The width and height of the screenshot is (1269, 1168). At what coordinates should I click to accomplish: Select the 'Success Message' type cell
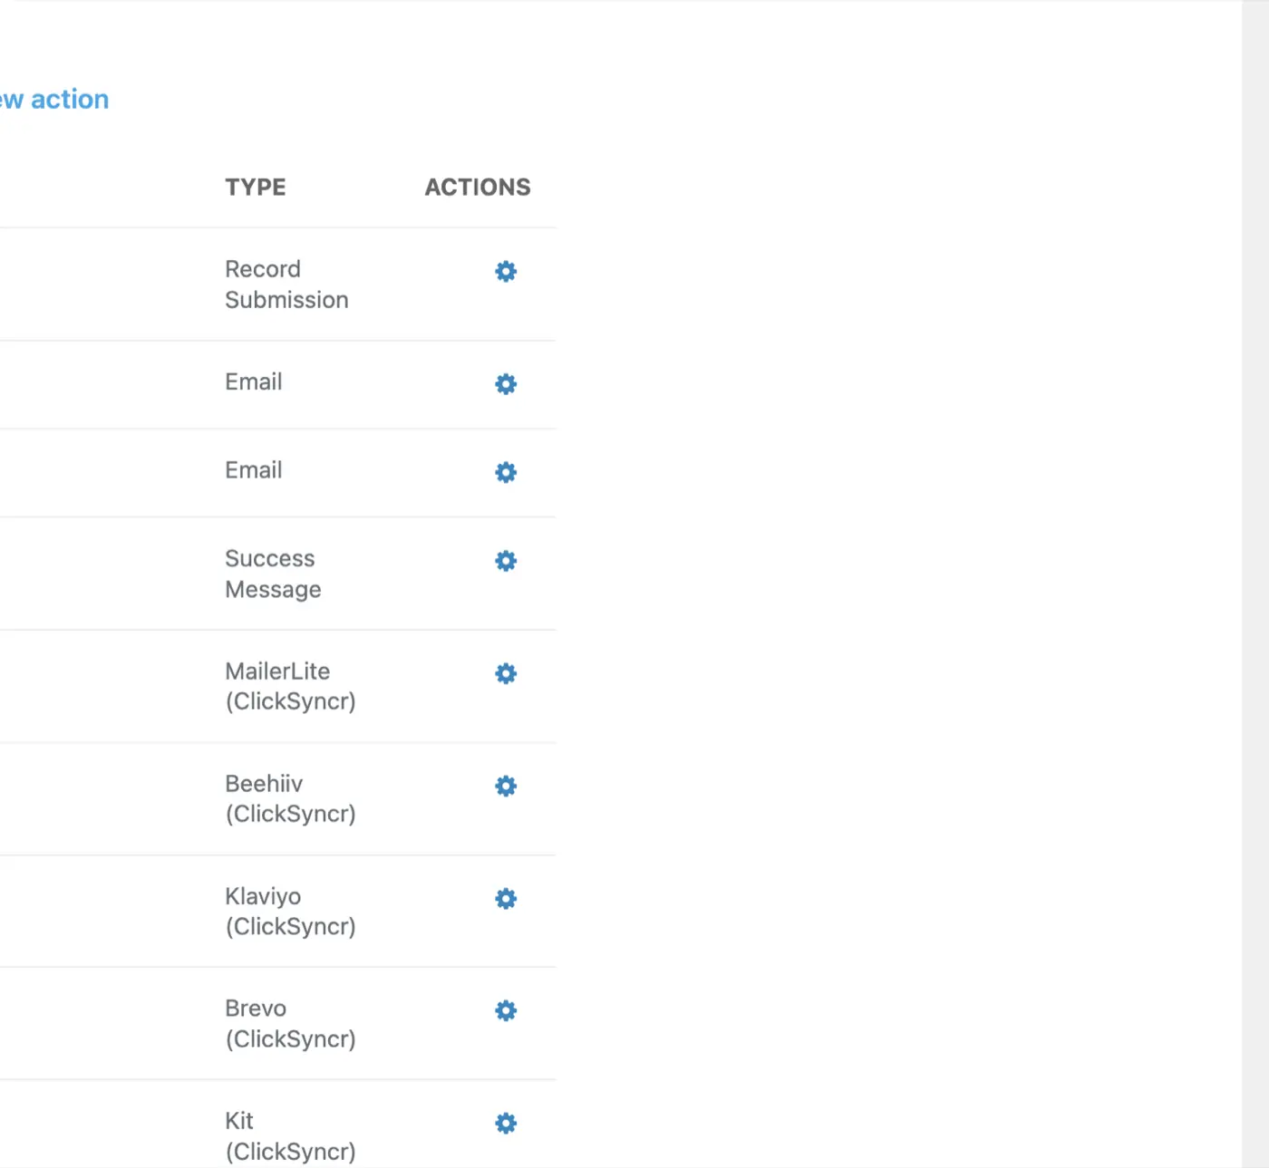pos(273,574)
